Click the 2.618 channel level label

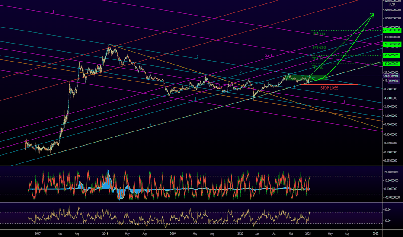coord(269,56)
